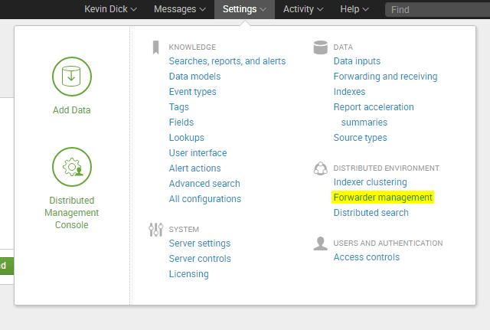Open the highlighted Forwarder management link
The width and height of the screenshot is (490, 330).
tap(383, 198)
